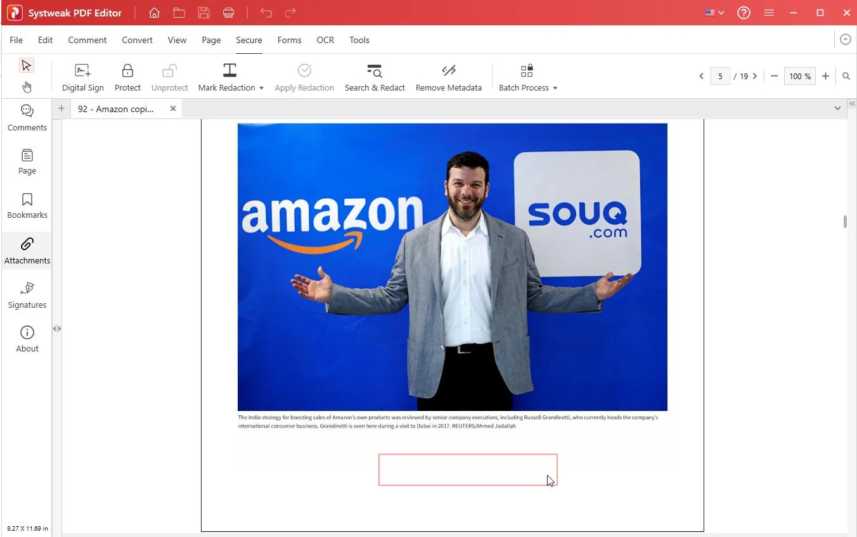Close the 92 - Amazon document tab
Image resolution: width=857 pixels, height=537 pixels.
(x=173, y=109)
